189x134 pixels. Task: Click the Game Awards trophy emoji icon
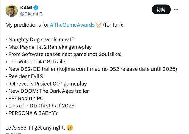[x=98, y=25]
